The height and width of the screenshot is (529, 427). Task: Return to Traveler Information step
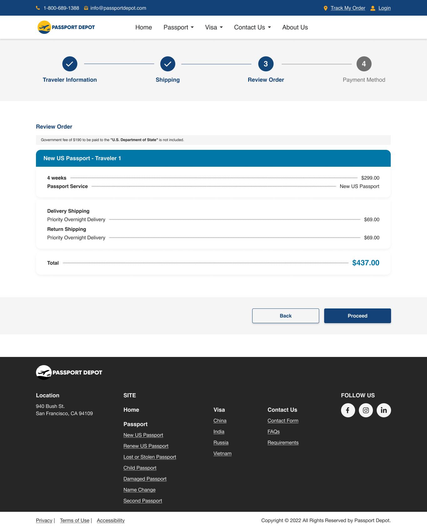click(70, 64)
